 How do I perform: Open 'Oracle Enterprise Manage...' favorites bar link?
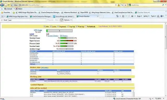click(49, 12)
